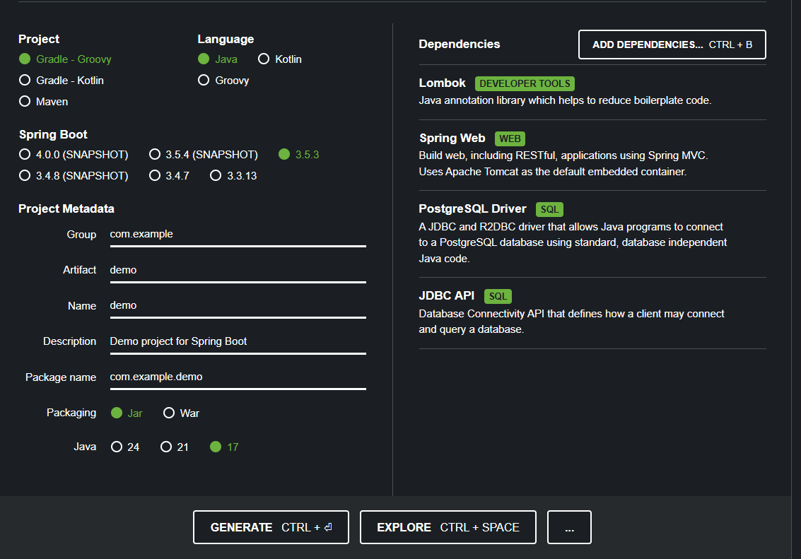Select War packaging option

[182, 413]
